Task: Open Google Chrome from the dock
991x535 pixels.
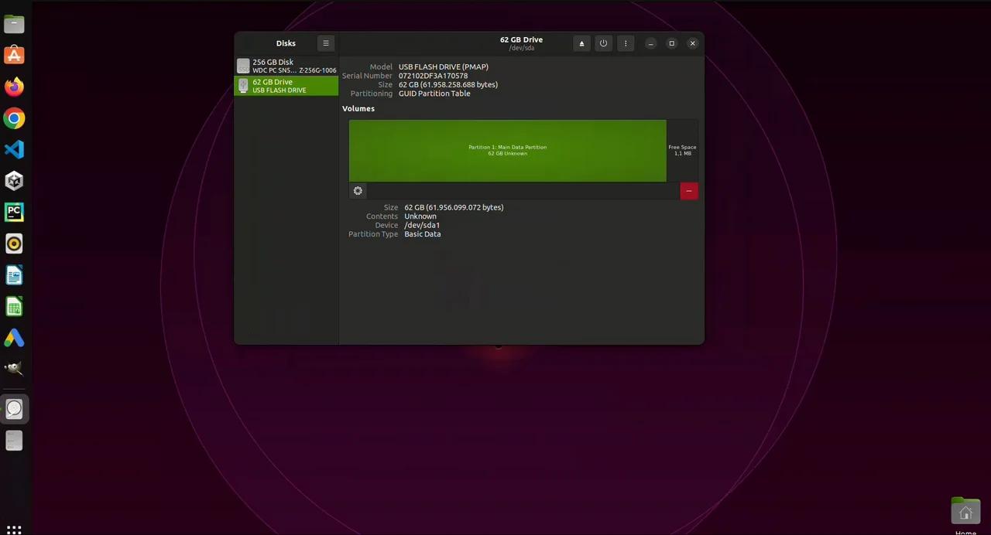Action: (x=14, y=118)
